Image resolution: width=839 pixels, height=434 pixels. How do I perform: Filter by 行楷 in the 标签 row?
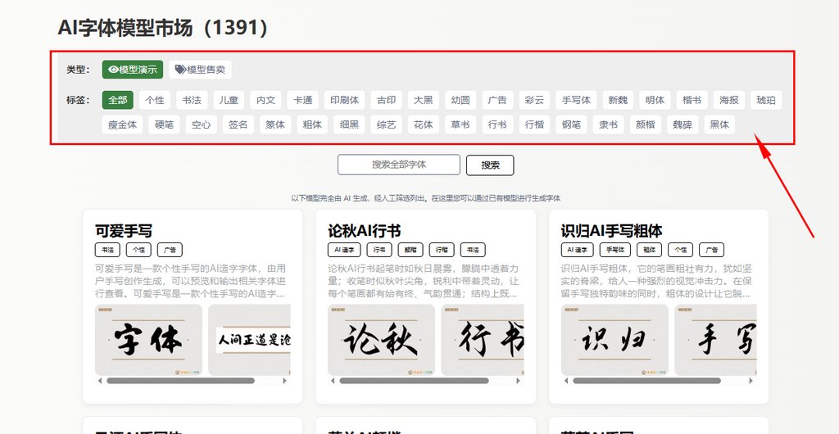(534, 124)
